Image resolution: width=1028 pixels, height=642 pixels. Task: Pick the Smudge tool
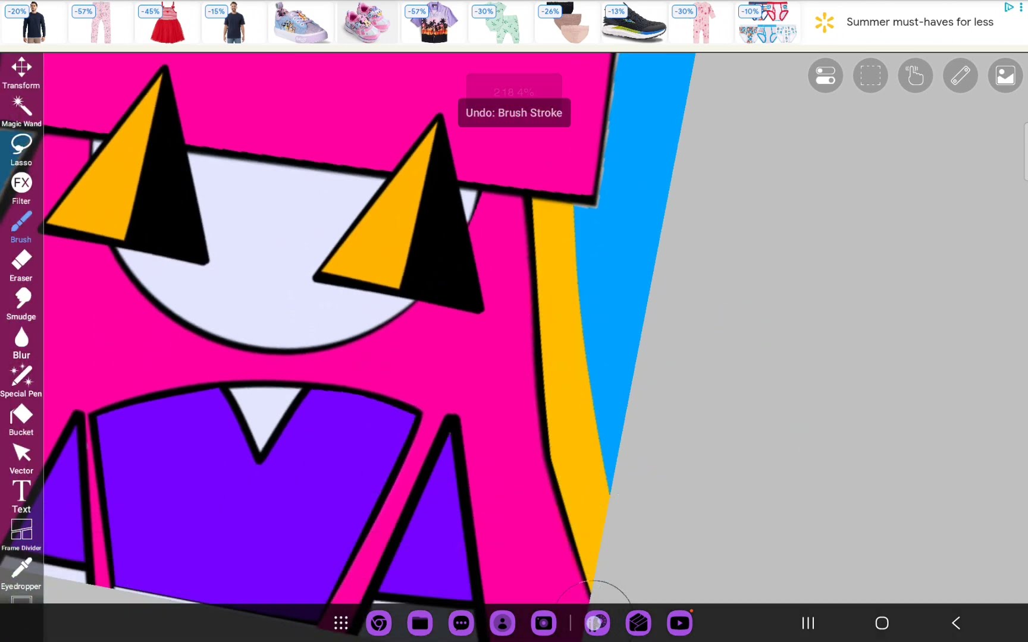click(x=21, y=304)
